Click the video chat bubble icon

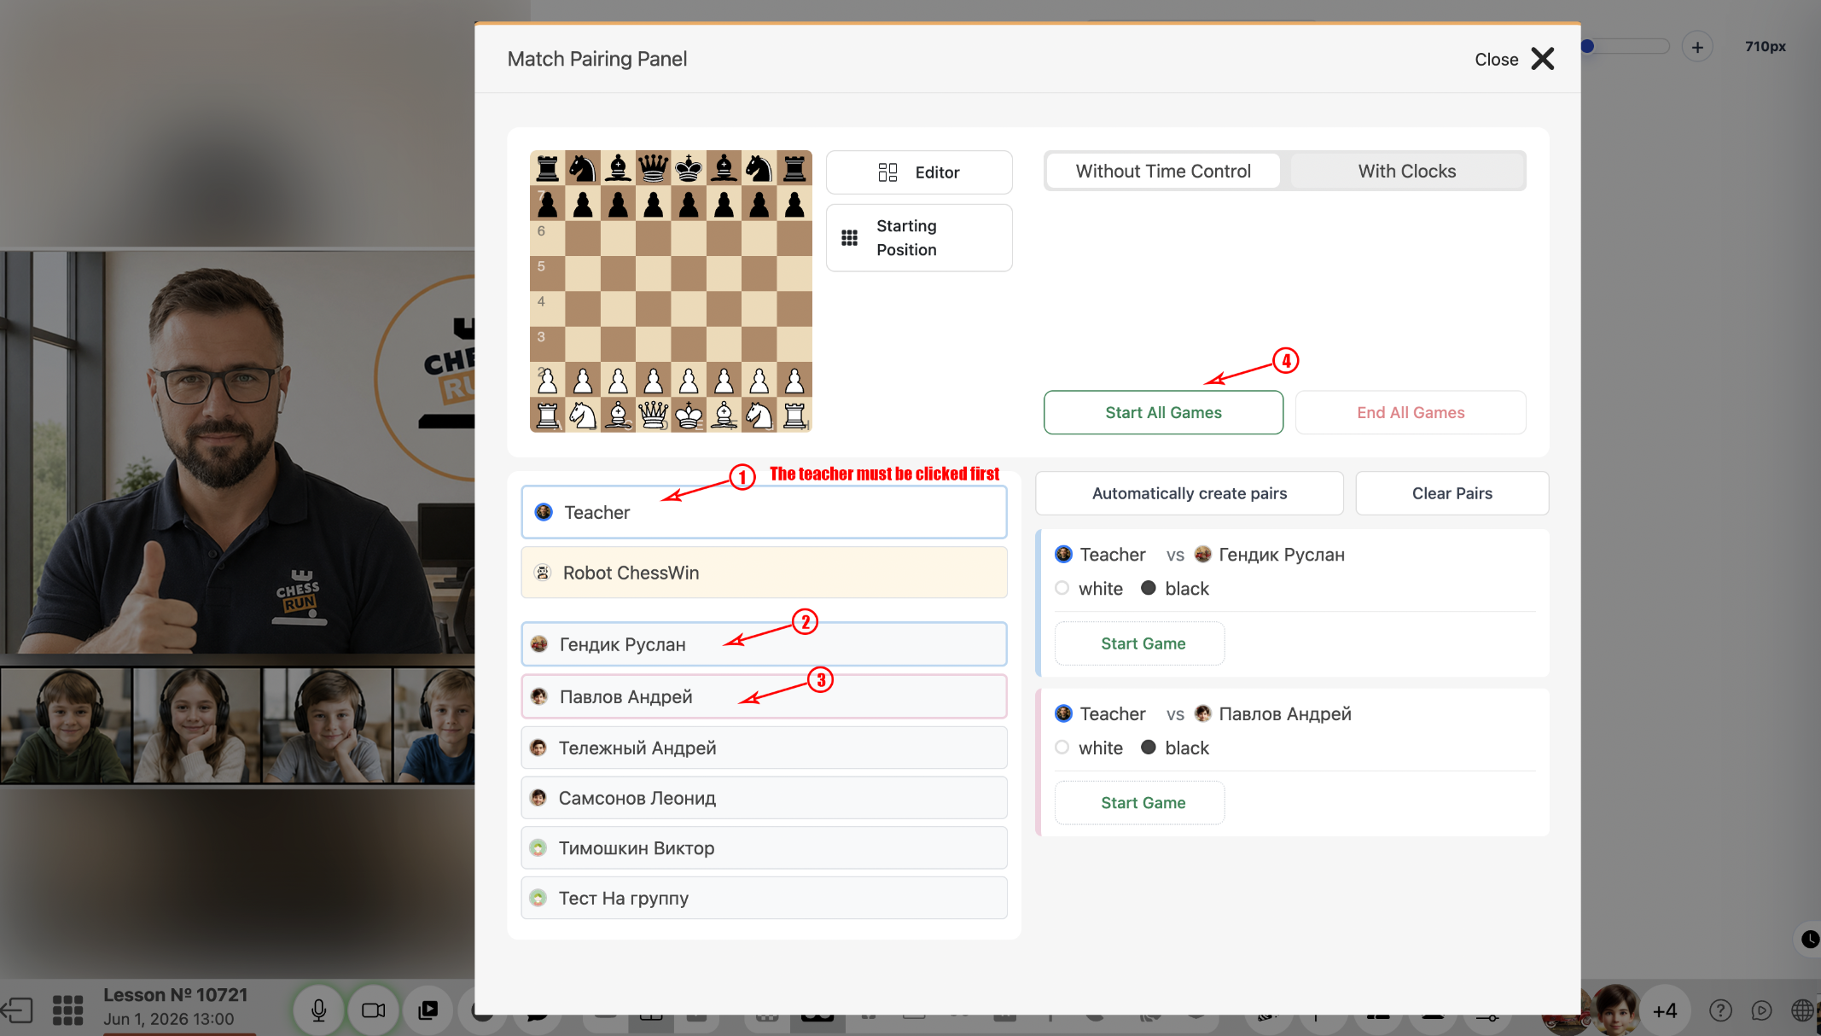click(x=1761, y=1010)
